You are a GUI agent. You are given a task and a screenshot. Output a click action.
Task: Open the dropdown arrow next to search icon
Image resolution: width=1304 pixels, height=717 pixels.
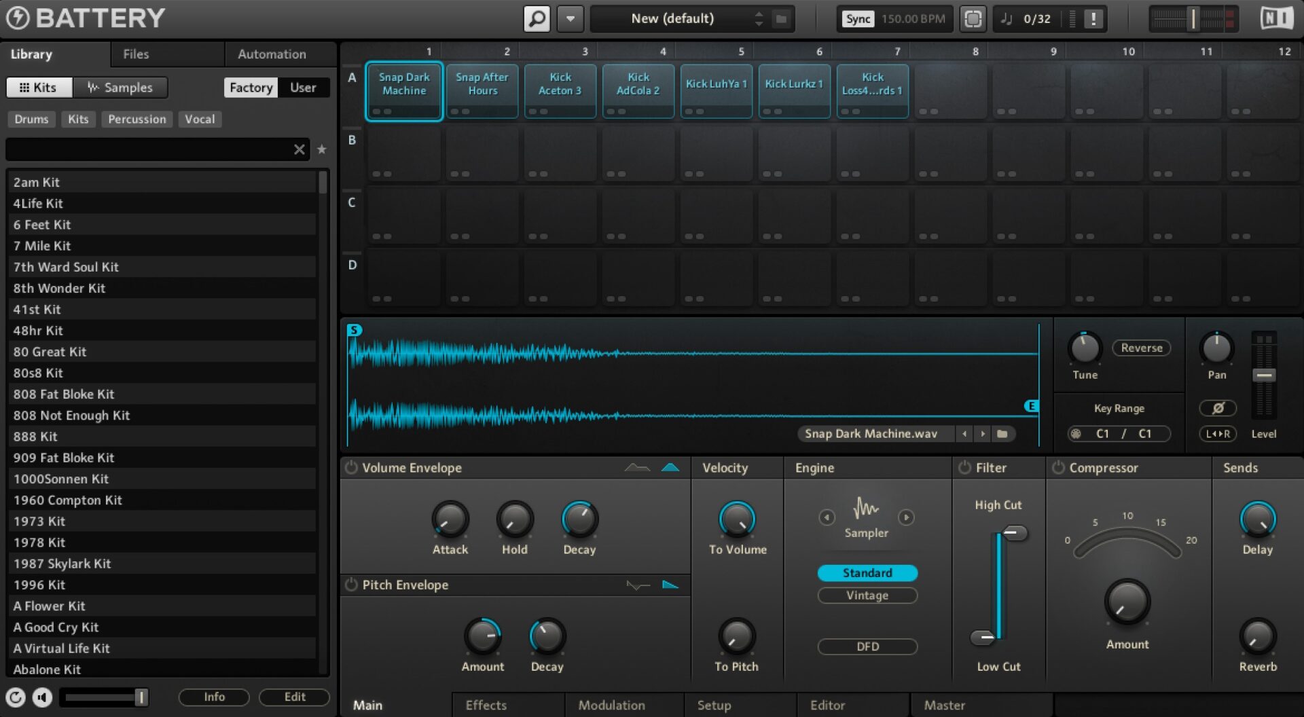570,18
